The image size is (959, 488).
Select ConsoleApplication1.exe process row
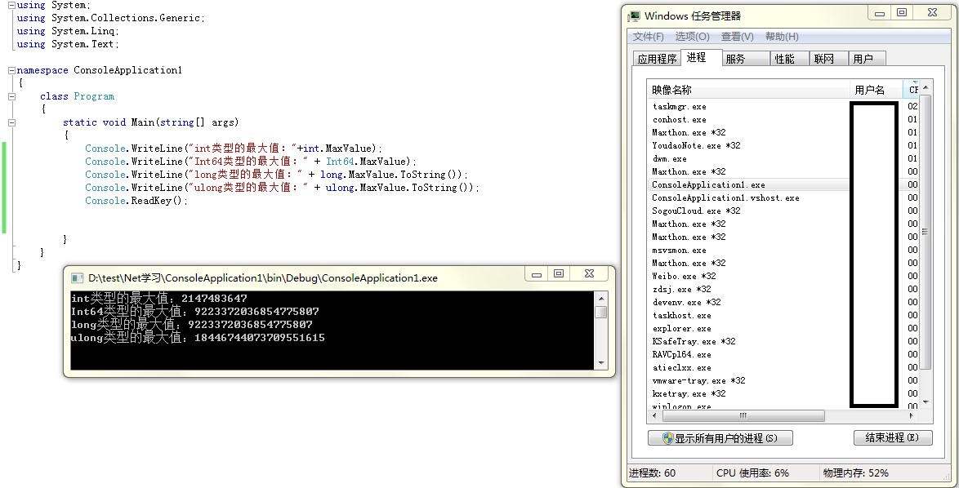point(783,184)
